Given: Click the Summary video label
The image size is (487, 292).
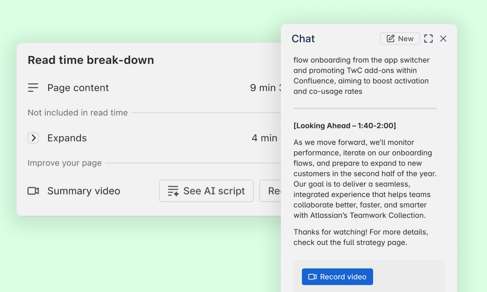Looking at the screenshot, I should [84, 191].
